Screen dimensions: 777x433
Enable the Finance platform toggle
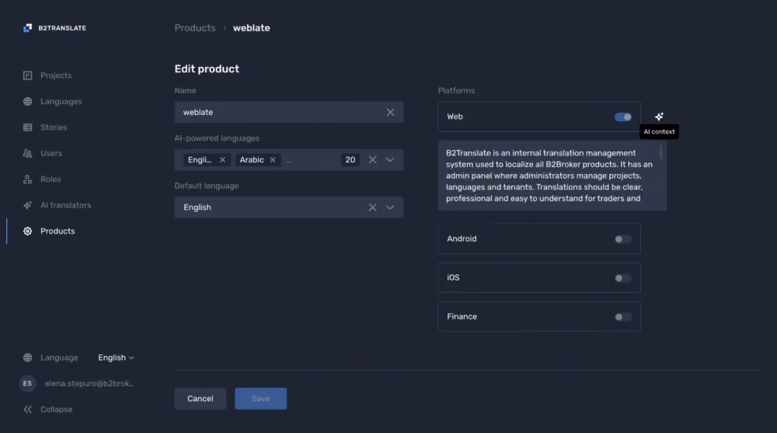(623, 316)
